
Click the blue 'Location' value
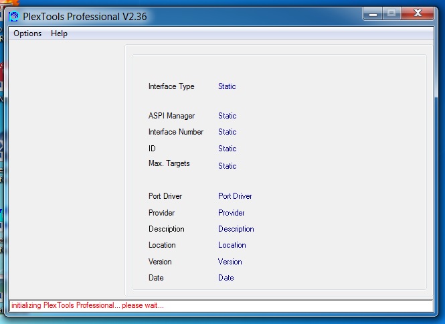click(232, 245)
